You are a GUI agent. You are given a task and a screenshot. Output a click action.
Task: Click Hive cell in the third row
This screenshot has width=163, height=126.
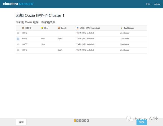click(43, 44)
